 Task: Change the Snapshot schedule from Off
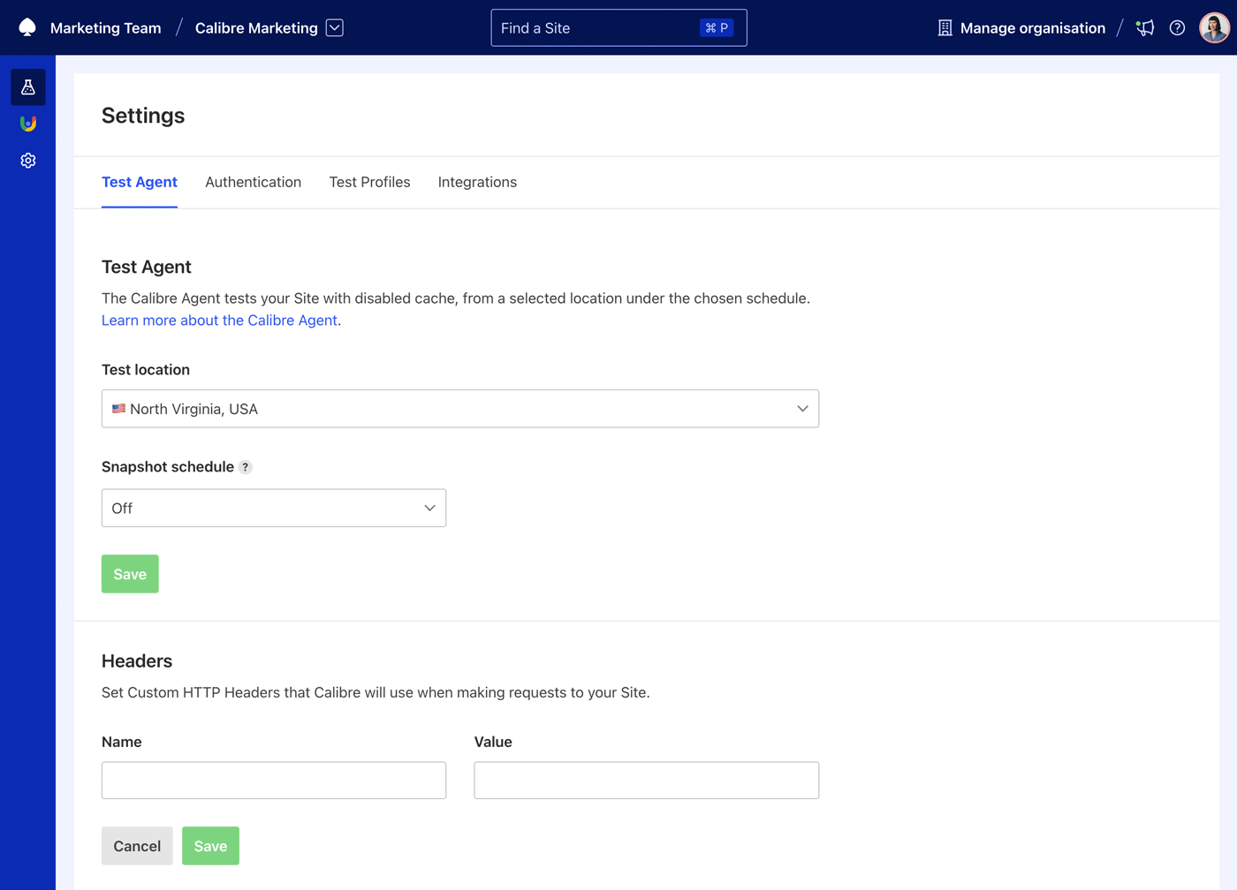273,508
